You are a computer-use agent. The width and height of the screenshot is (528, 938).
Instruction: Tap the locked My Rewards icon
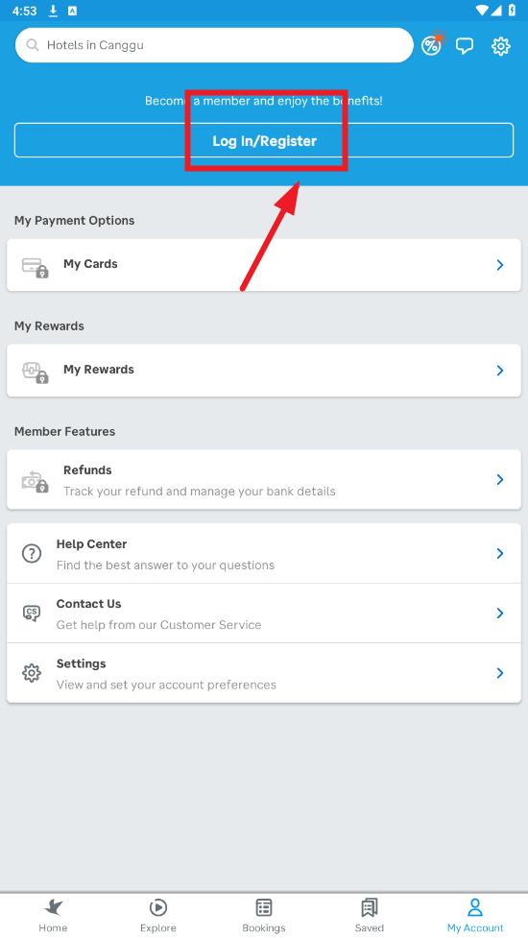coord(35,373)
